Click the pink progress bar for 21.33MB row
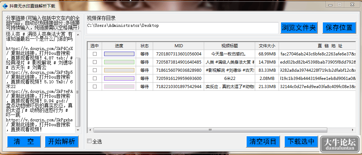Screen dimensions: 362x155 coord(119,86)
